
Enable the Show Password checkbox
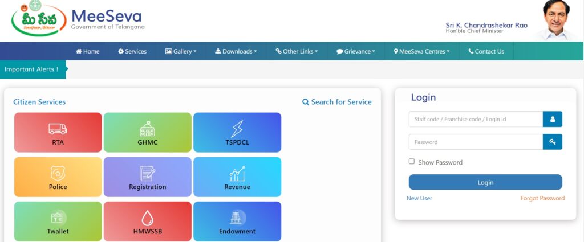click(412, 161)
